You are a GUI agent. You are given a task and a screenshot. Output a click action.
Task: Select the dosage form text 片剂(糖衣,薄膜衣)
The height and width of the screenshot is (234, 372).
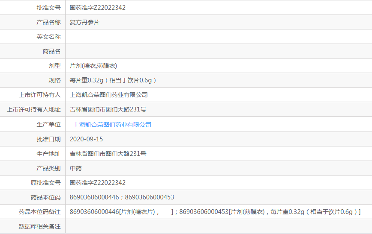tap(93, 66)
